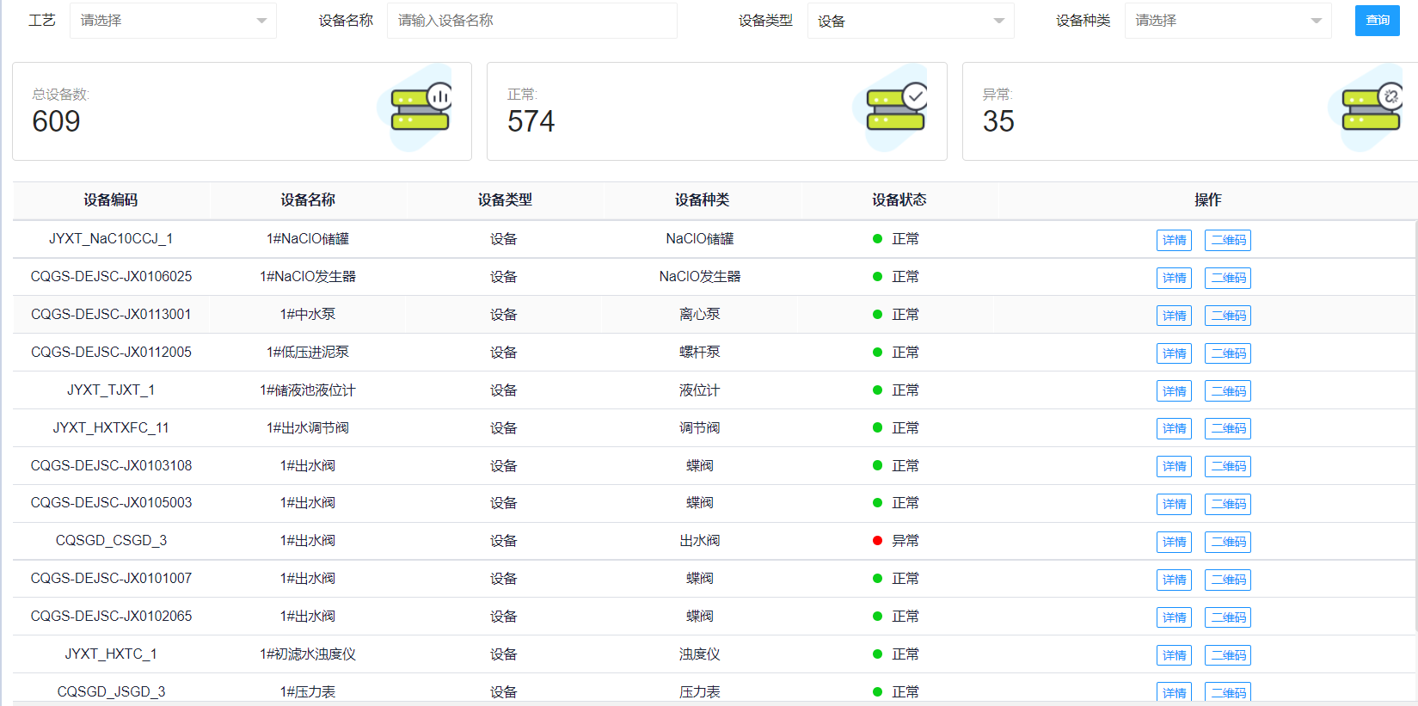The width and height of the screenshot is (1418, 706).
Task: Show 二维码 for 1#初滤水浊度仪 row
Action: [1227, 655]
